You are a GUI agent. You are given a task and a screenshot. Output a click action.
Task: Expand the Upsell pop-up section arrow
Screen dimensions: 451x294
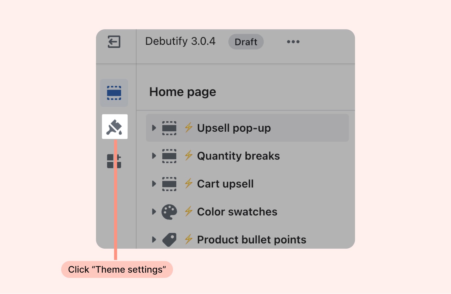pyautogui.click(x=154, y=128)
